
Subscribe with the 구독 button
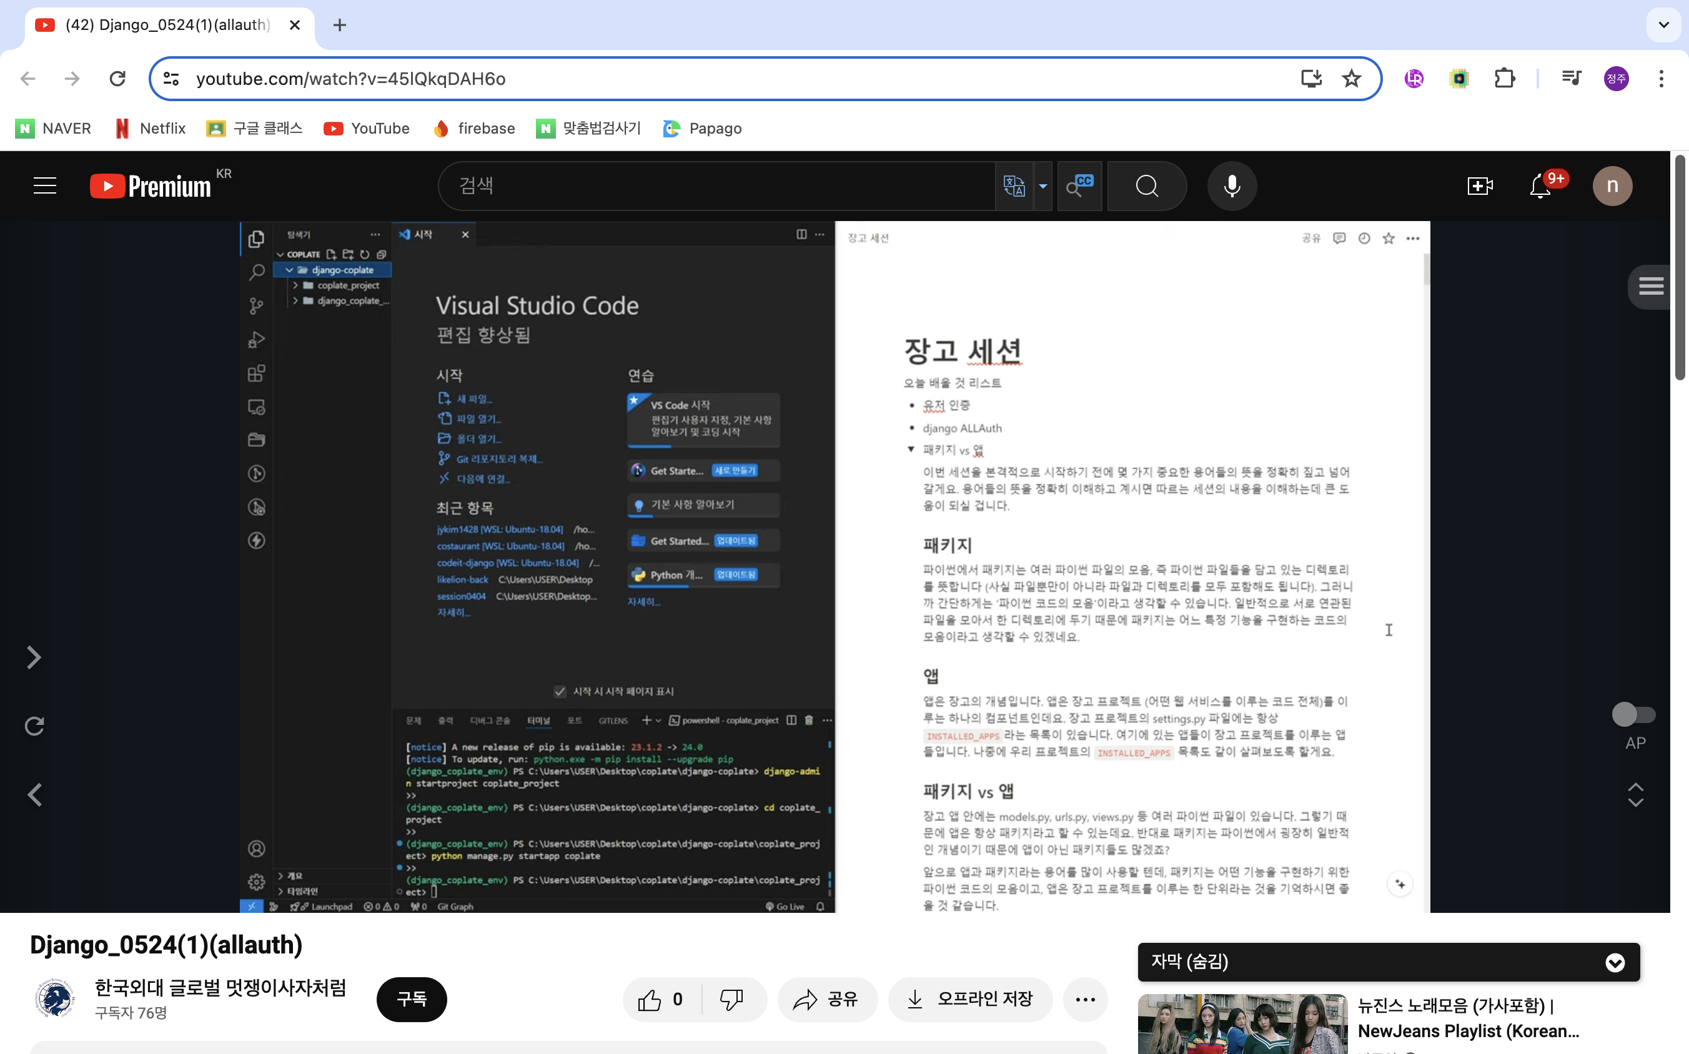(412, 999)
